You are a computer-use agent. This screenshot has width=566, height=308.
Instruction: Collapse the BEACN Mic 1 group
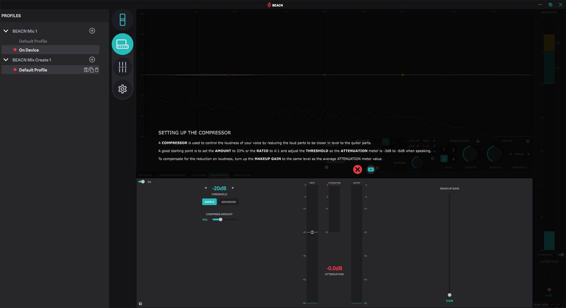pos(6,31)
